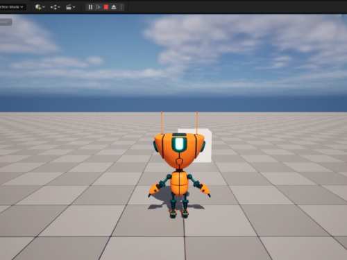Advance a single frame
The height and width of the screenshot is (260, 347).
click(x=98, y=7)
